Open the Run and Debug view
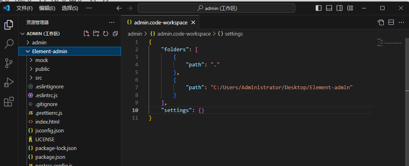The width and height of the screenshot is (409, 166). 9,83
